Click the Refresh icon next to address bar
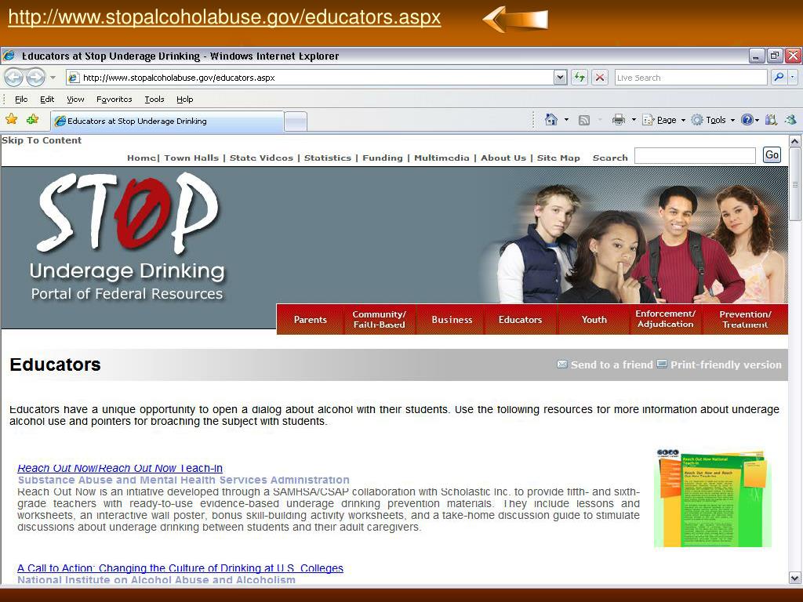 point(580,78)
